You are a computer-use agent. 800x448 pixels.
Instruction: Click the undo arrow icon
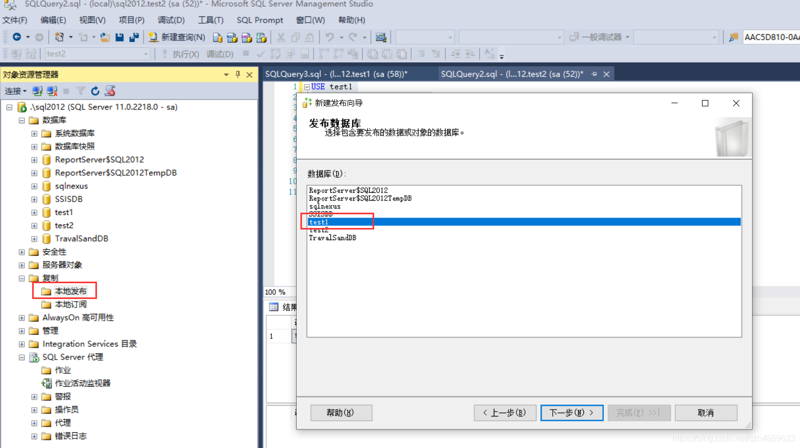click(x=329, y=37)
